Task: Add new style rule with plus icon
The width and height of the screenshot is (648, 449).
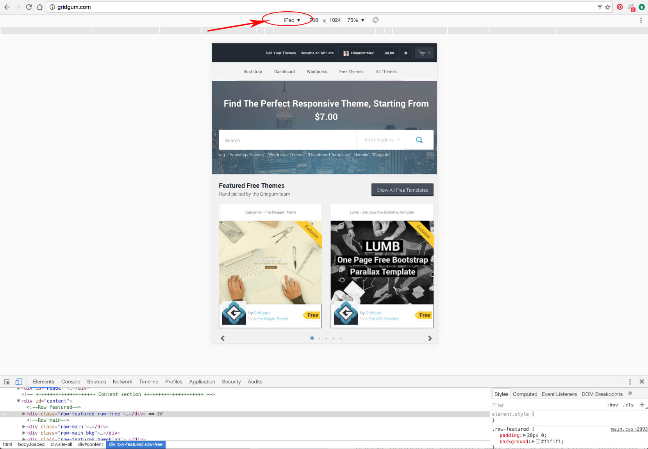Action: pos(642,404)
